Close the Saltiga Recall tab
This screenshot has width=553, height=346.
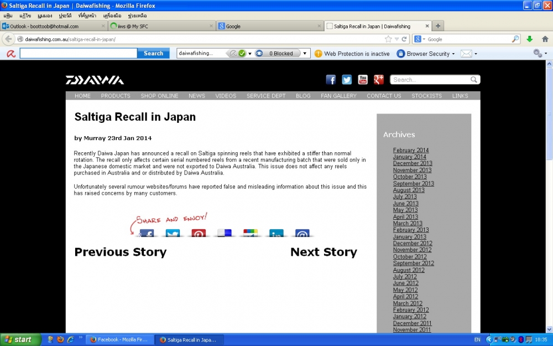[x=427, y=26]
